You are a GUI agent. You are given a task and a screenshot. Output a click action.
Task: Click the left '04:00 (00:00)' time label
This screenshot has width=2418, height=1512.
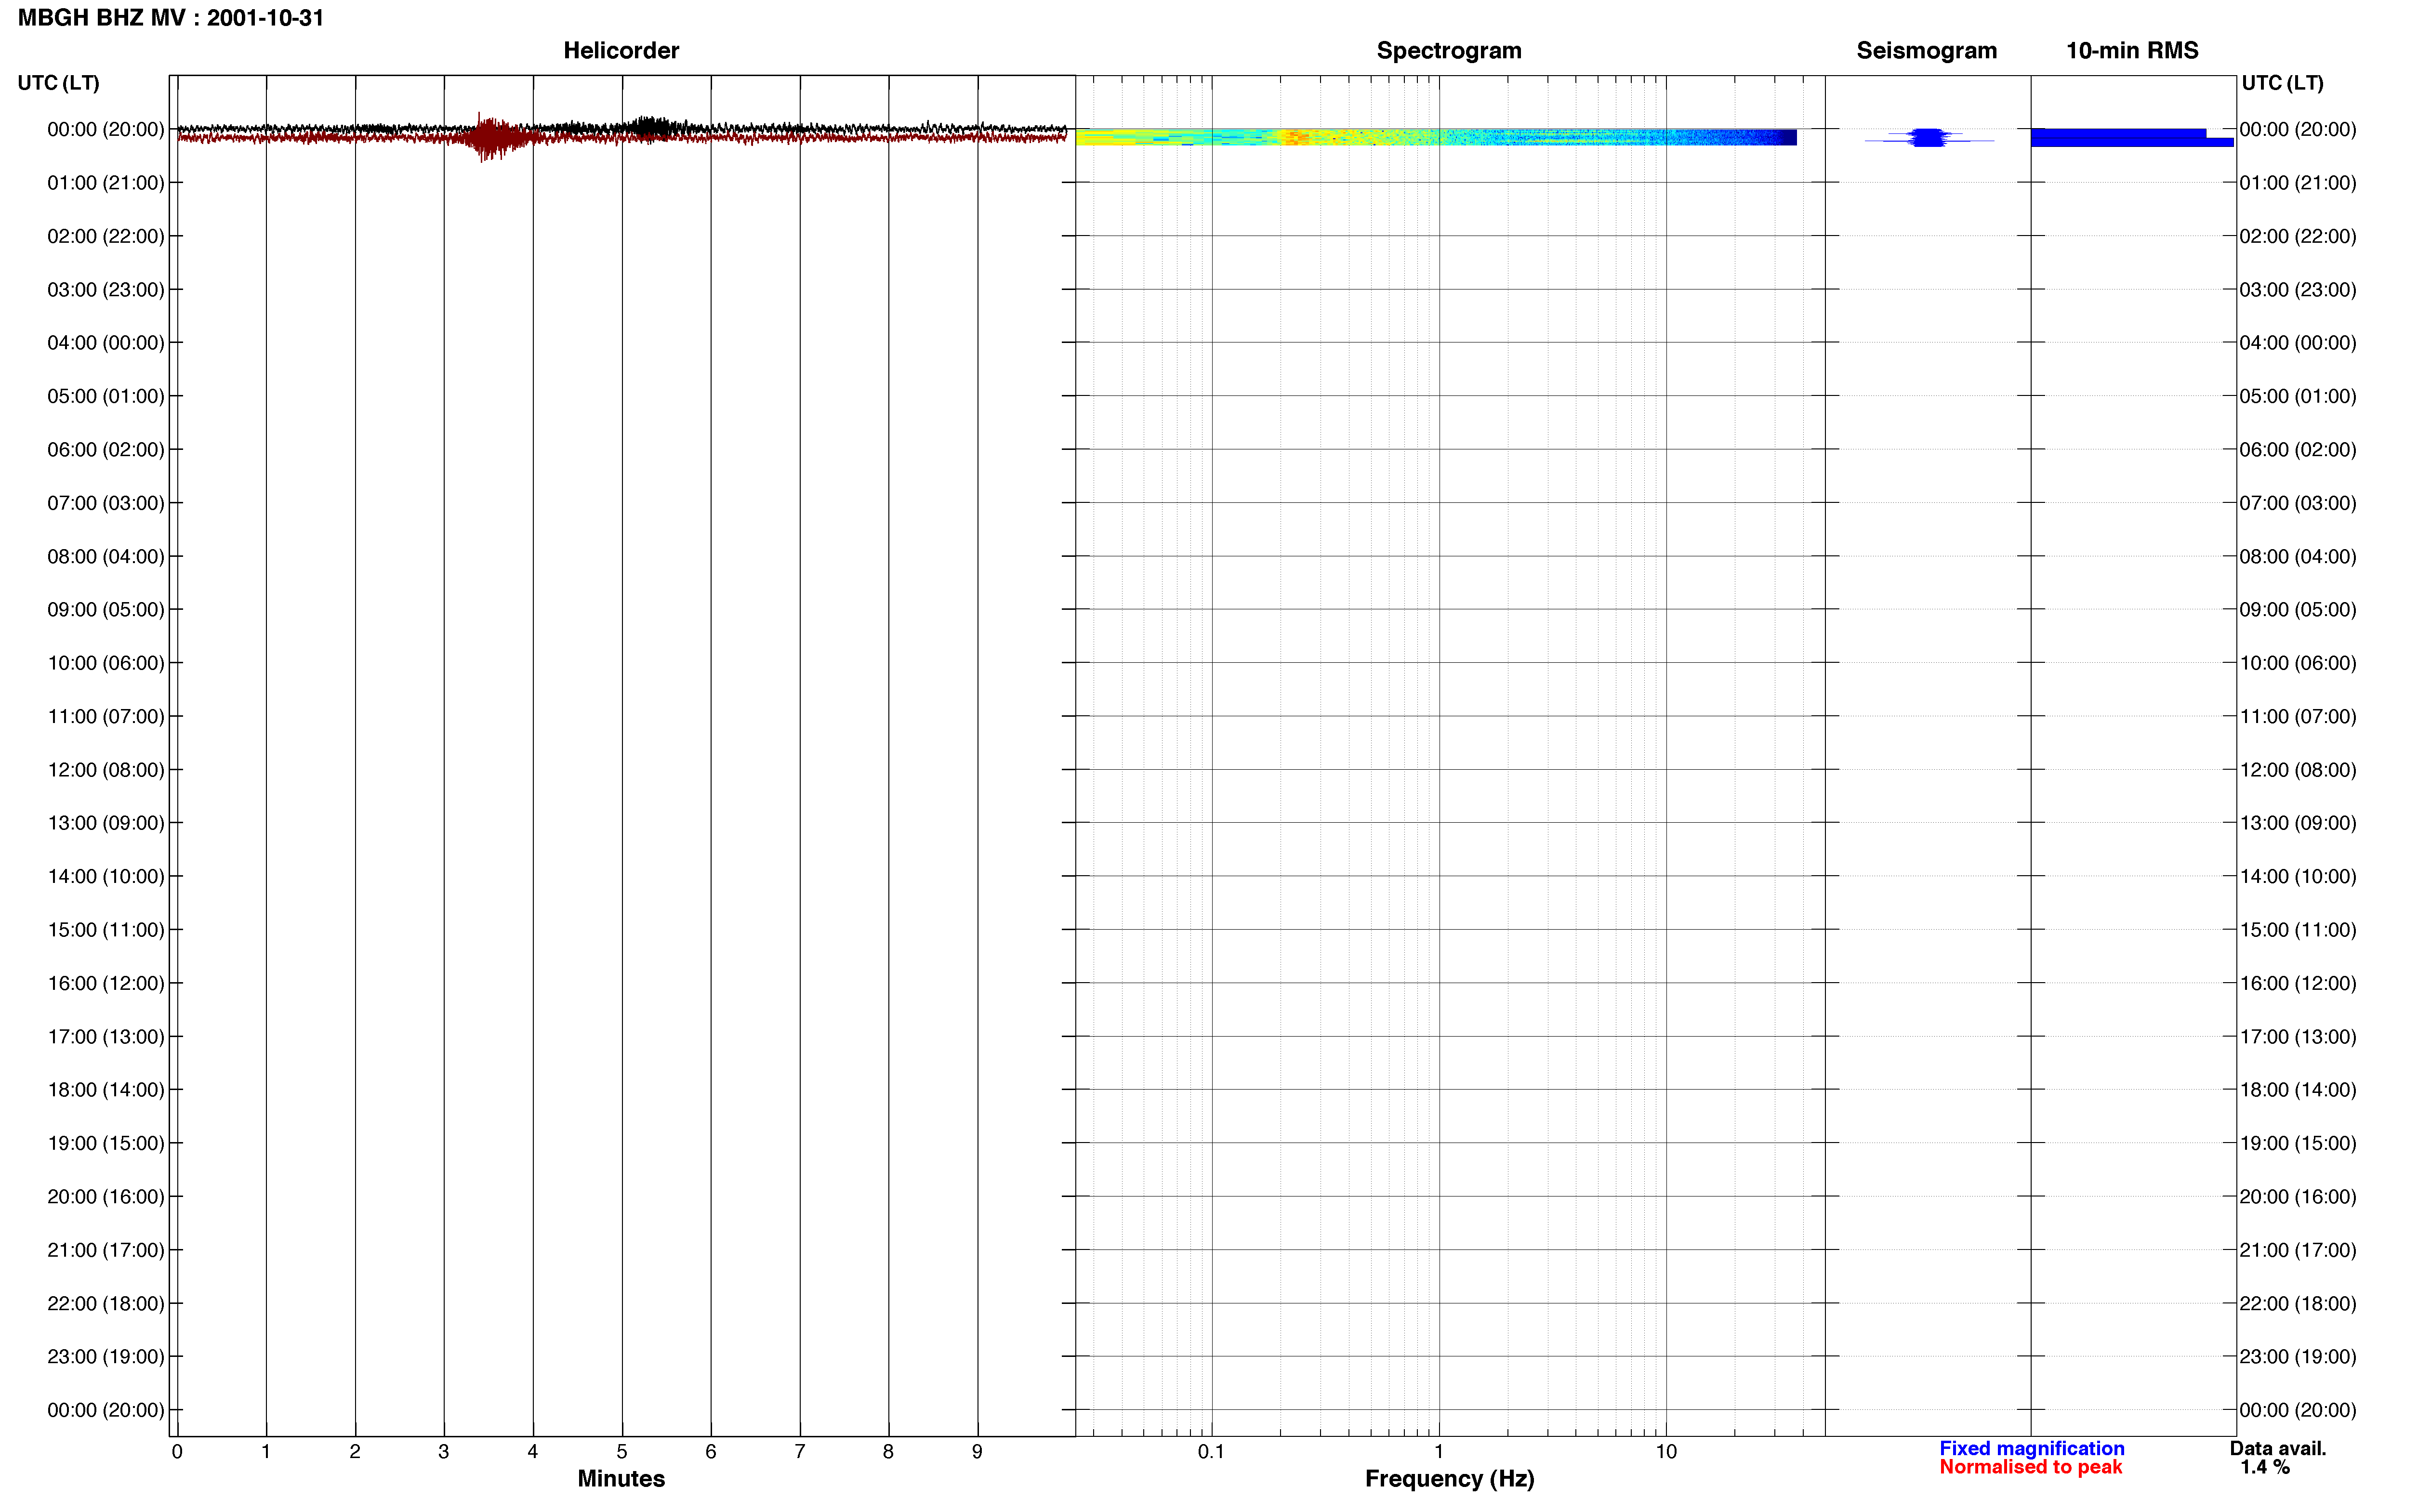pos(106,343)
